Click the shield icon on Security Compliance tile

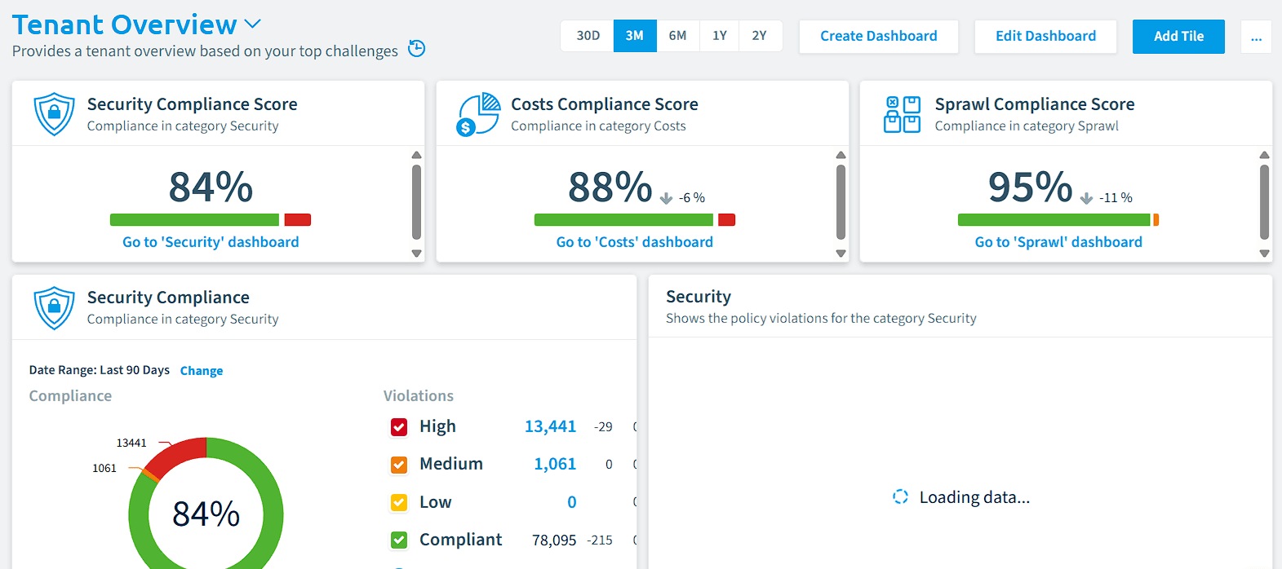(55, 307)
